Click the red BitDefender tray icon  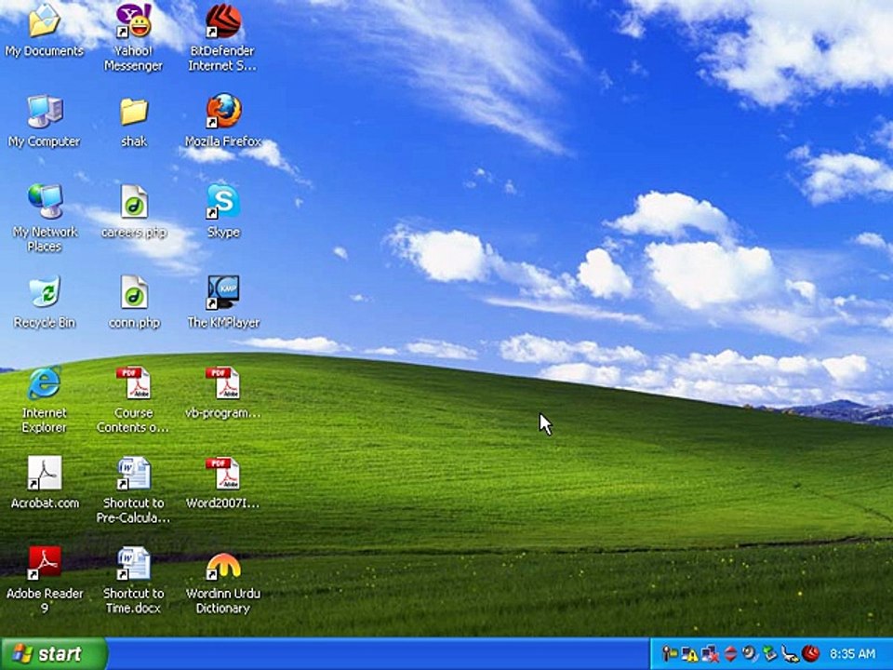click(810, 653)
